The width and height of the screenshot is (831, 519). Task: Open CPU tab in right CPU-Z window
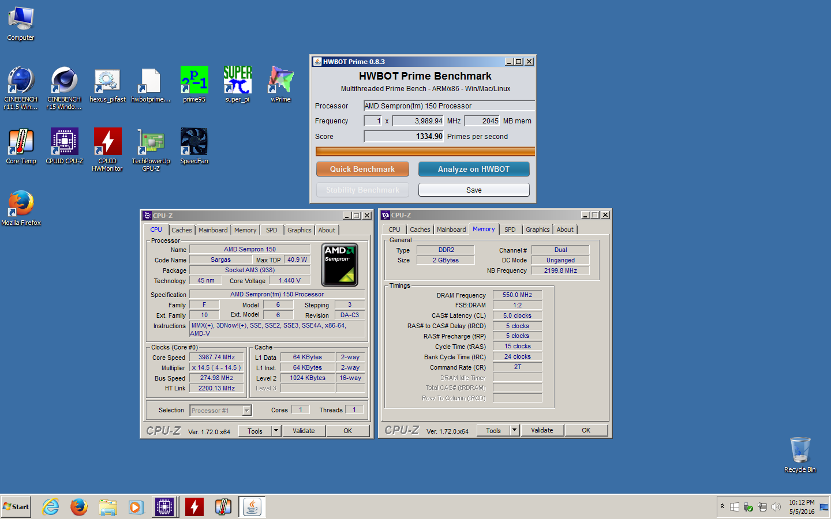[394, 230]
